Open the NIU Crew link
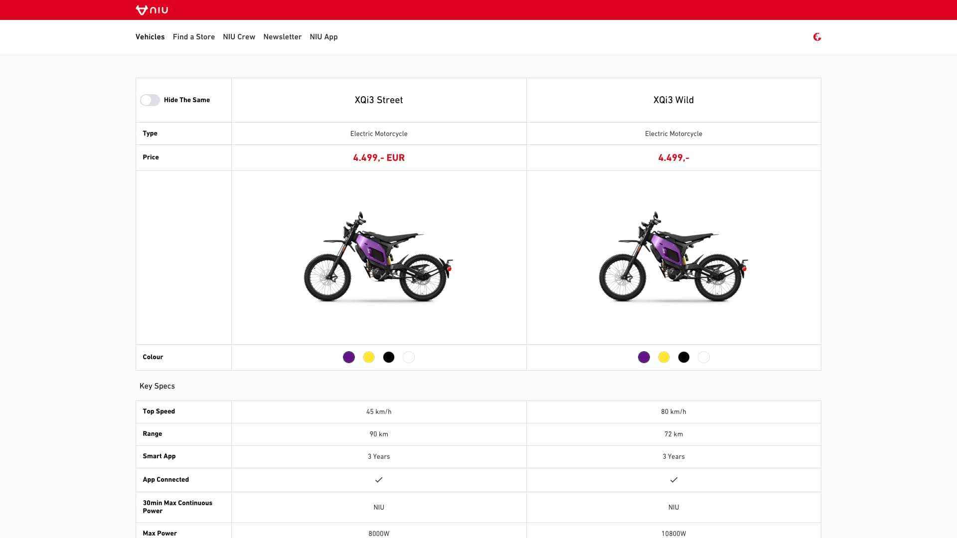 [239, 37]
